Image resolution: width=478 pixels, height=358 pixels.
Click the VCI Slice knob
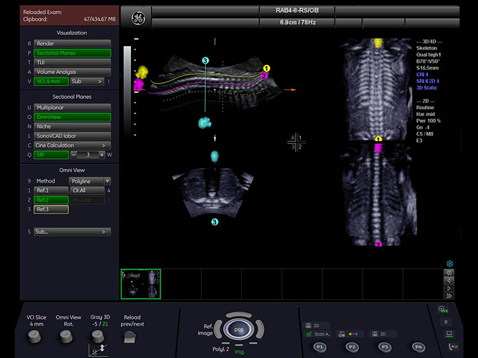coord(34,336)
